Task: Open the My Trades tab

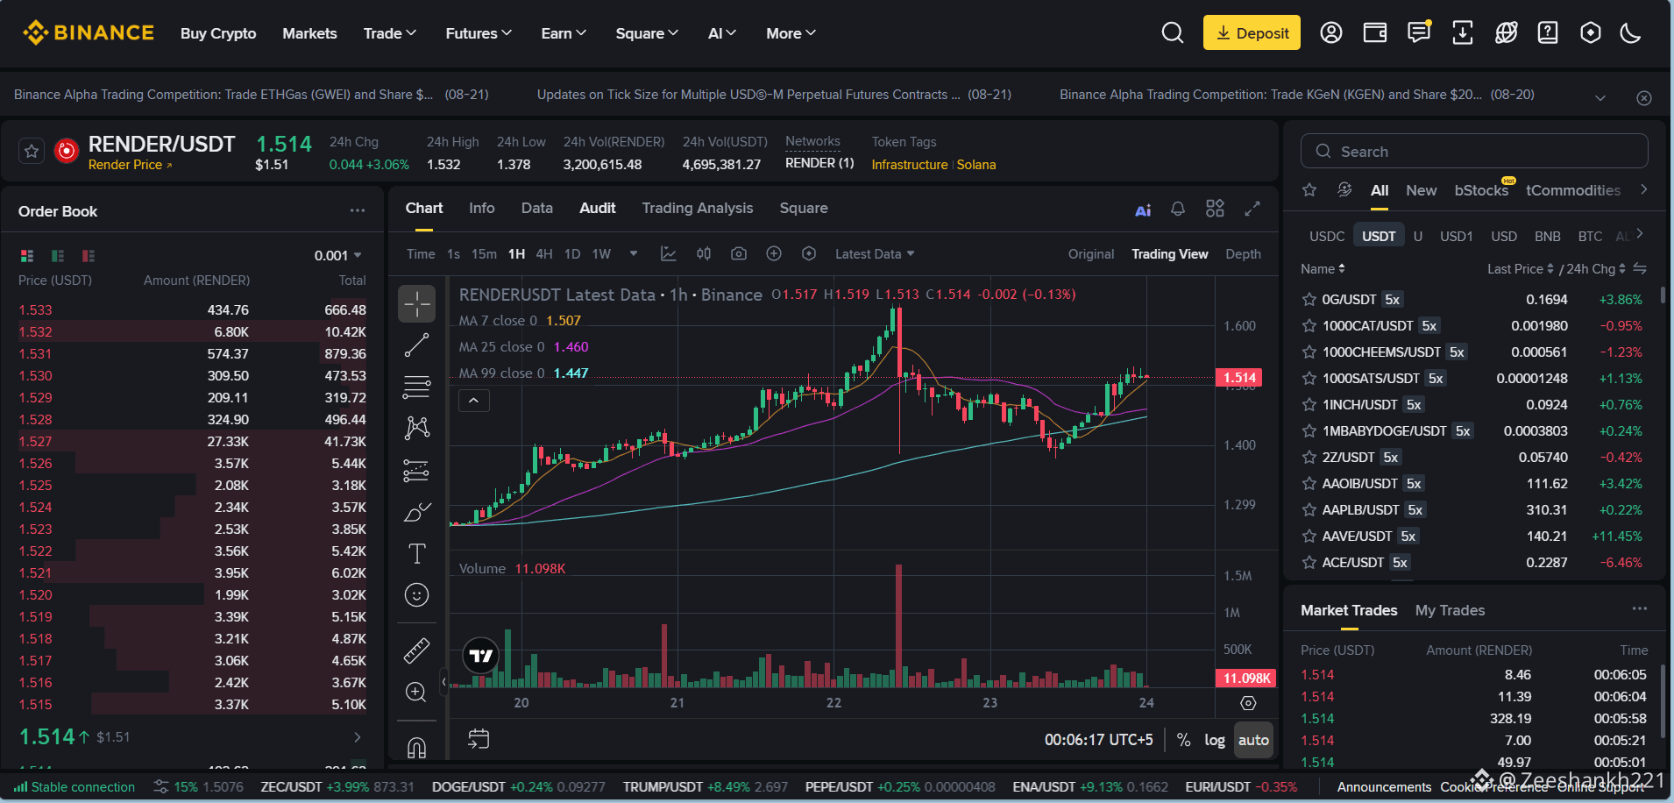Action: click(1450, 610)
